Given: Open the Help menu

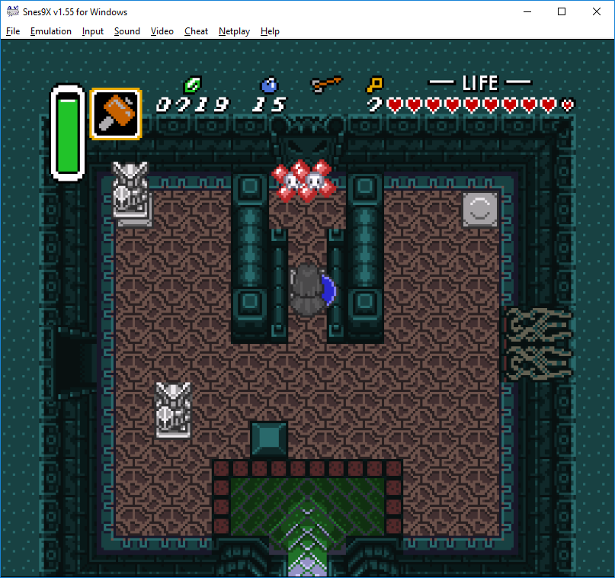Looking at the screenshot, I should [x=270, y=31].
